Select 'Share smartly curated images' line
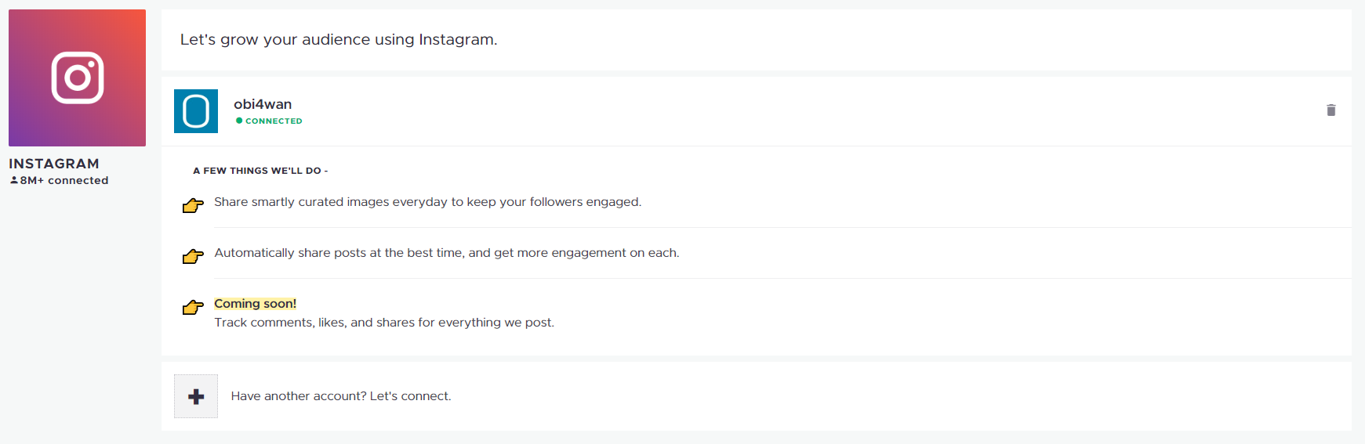 pos(428,202)
